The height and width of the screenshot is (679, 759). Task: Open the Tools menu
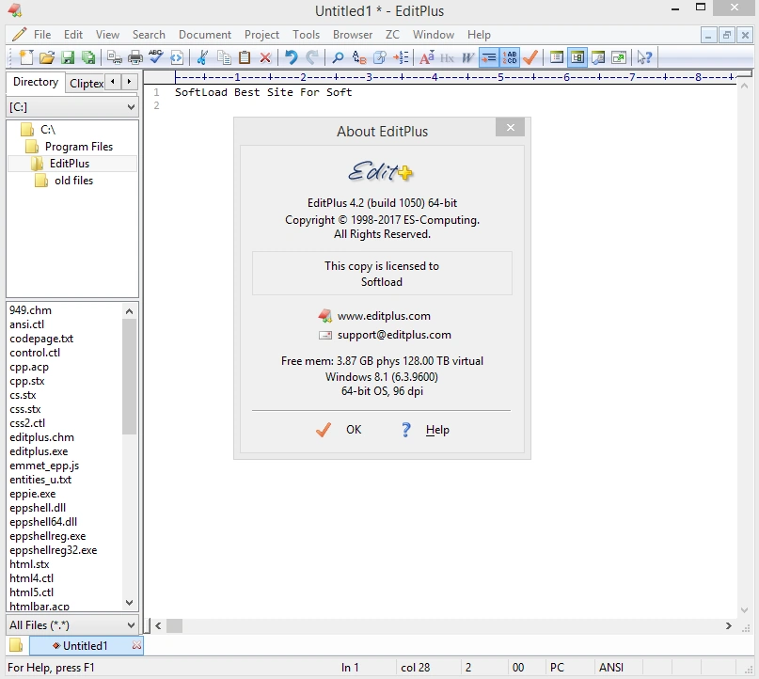click(x=306, y=35)
